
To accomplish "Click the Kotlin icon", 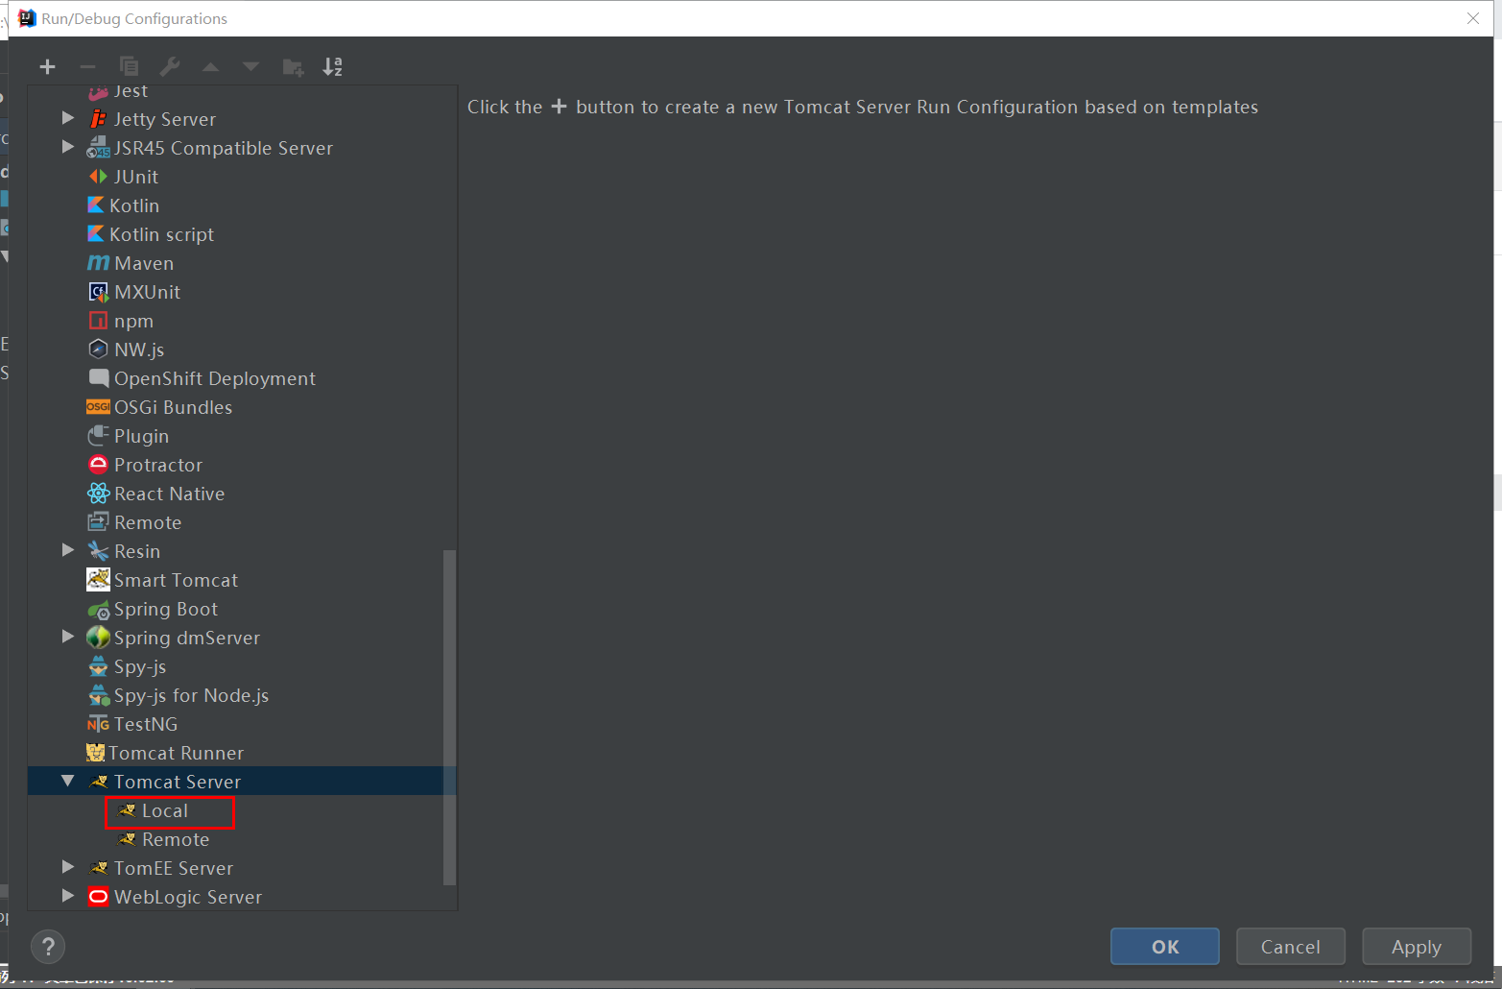I will [x=96, y=205].
